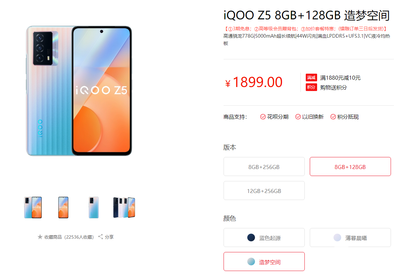The height and width of the screenshot is (279, 404).
Task: Show the all-colors lineup thumbnail
Action: 124,208
